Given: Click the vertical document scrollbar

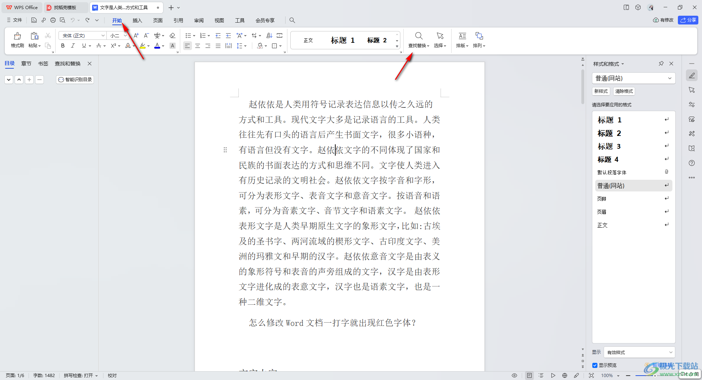Looking at the screenshot, I should [x=583, y=87].
